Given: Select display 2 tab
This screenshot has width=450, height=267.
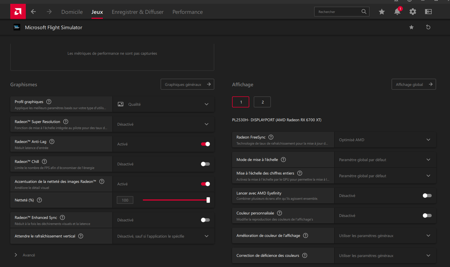Looking at the screenshot, I should (x=262, y=102).
